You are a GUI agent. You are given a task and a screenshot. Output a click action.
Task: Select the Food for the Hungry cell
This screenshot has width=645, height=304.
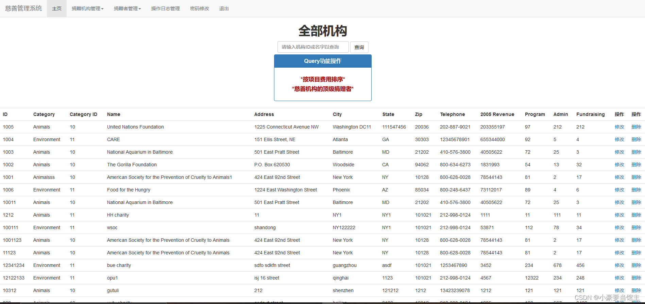click(129, 190)
